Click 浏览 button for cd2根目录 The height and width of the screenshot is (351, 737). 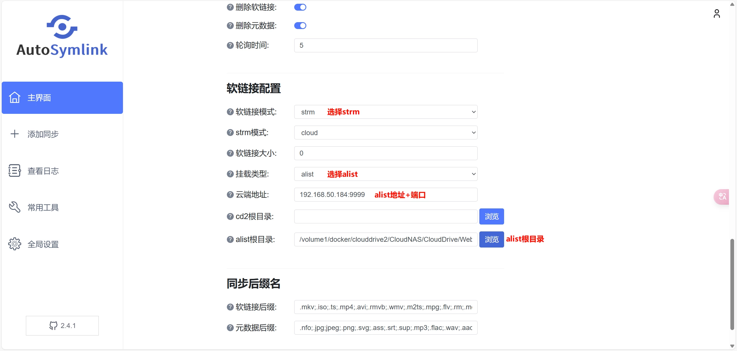point(491,216)
